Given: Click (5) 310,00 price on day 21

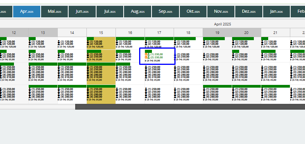Looking at the screenshot, I should (x=270, y=77).
